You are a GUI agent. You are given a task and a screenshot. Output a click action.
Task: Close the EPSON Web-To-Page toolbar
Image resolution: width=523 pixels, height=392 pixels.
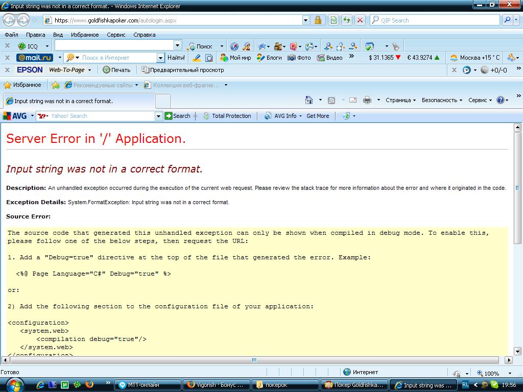(x=7, y=70)
